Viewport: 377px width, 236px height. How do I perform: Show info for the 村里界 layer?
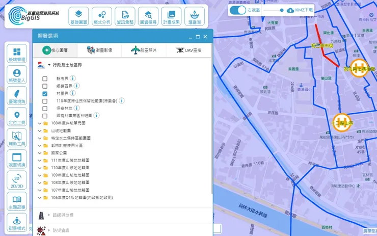tap(73, 93)
